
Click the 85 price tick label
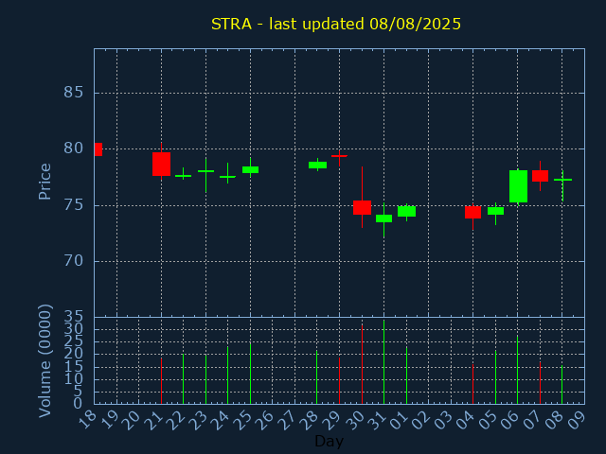(74, 93)
